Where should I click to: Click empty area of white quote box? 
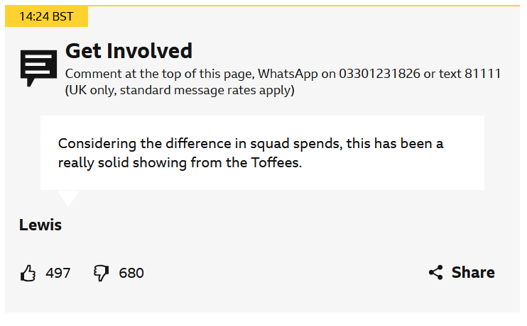pos(386,174)
